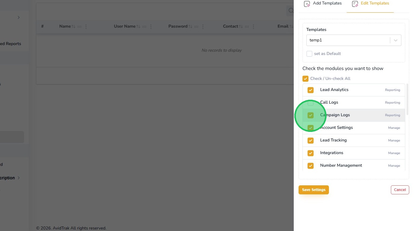Enable the Call Logs module checkbox
This screenshot has height=231, width=414.
(x=311, y=103)
